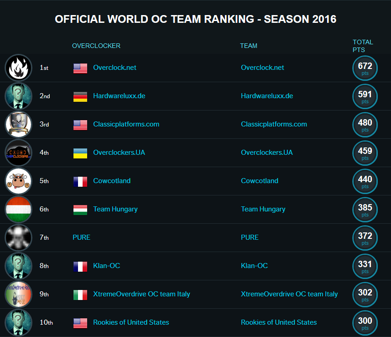The image size is (391, 337).
Task: Click the US flag beside Rookies
Action: 80,323
